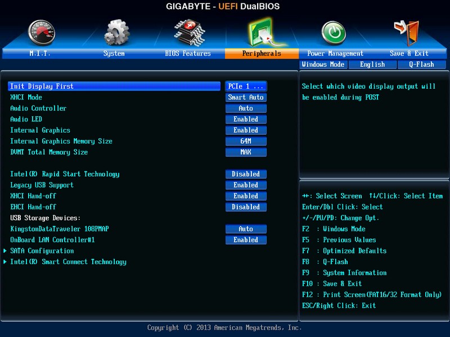This screenshot has width=450, height=337.
Task: Click the M.I.T. speedometer icon
Action: [42, 33]
